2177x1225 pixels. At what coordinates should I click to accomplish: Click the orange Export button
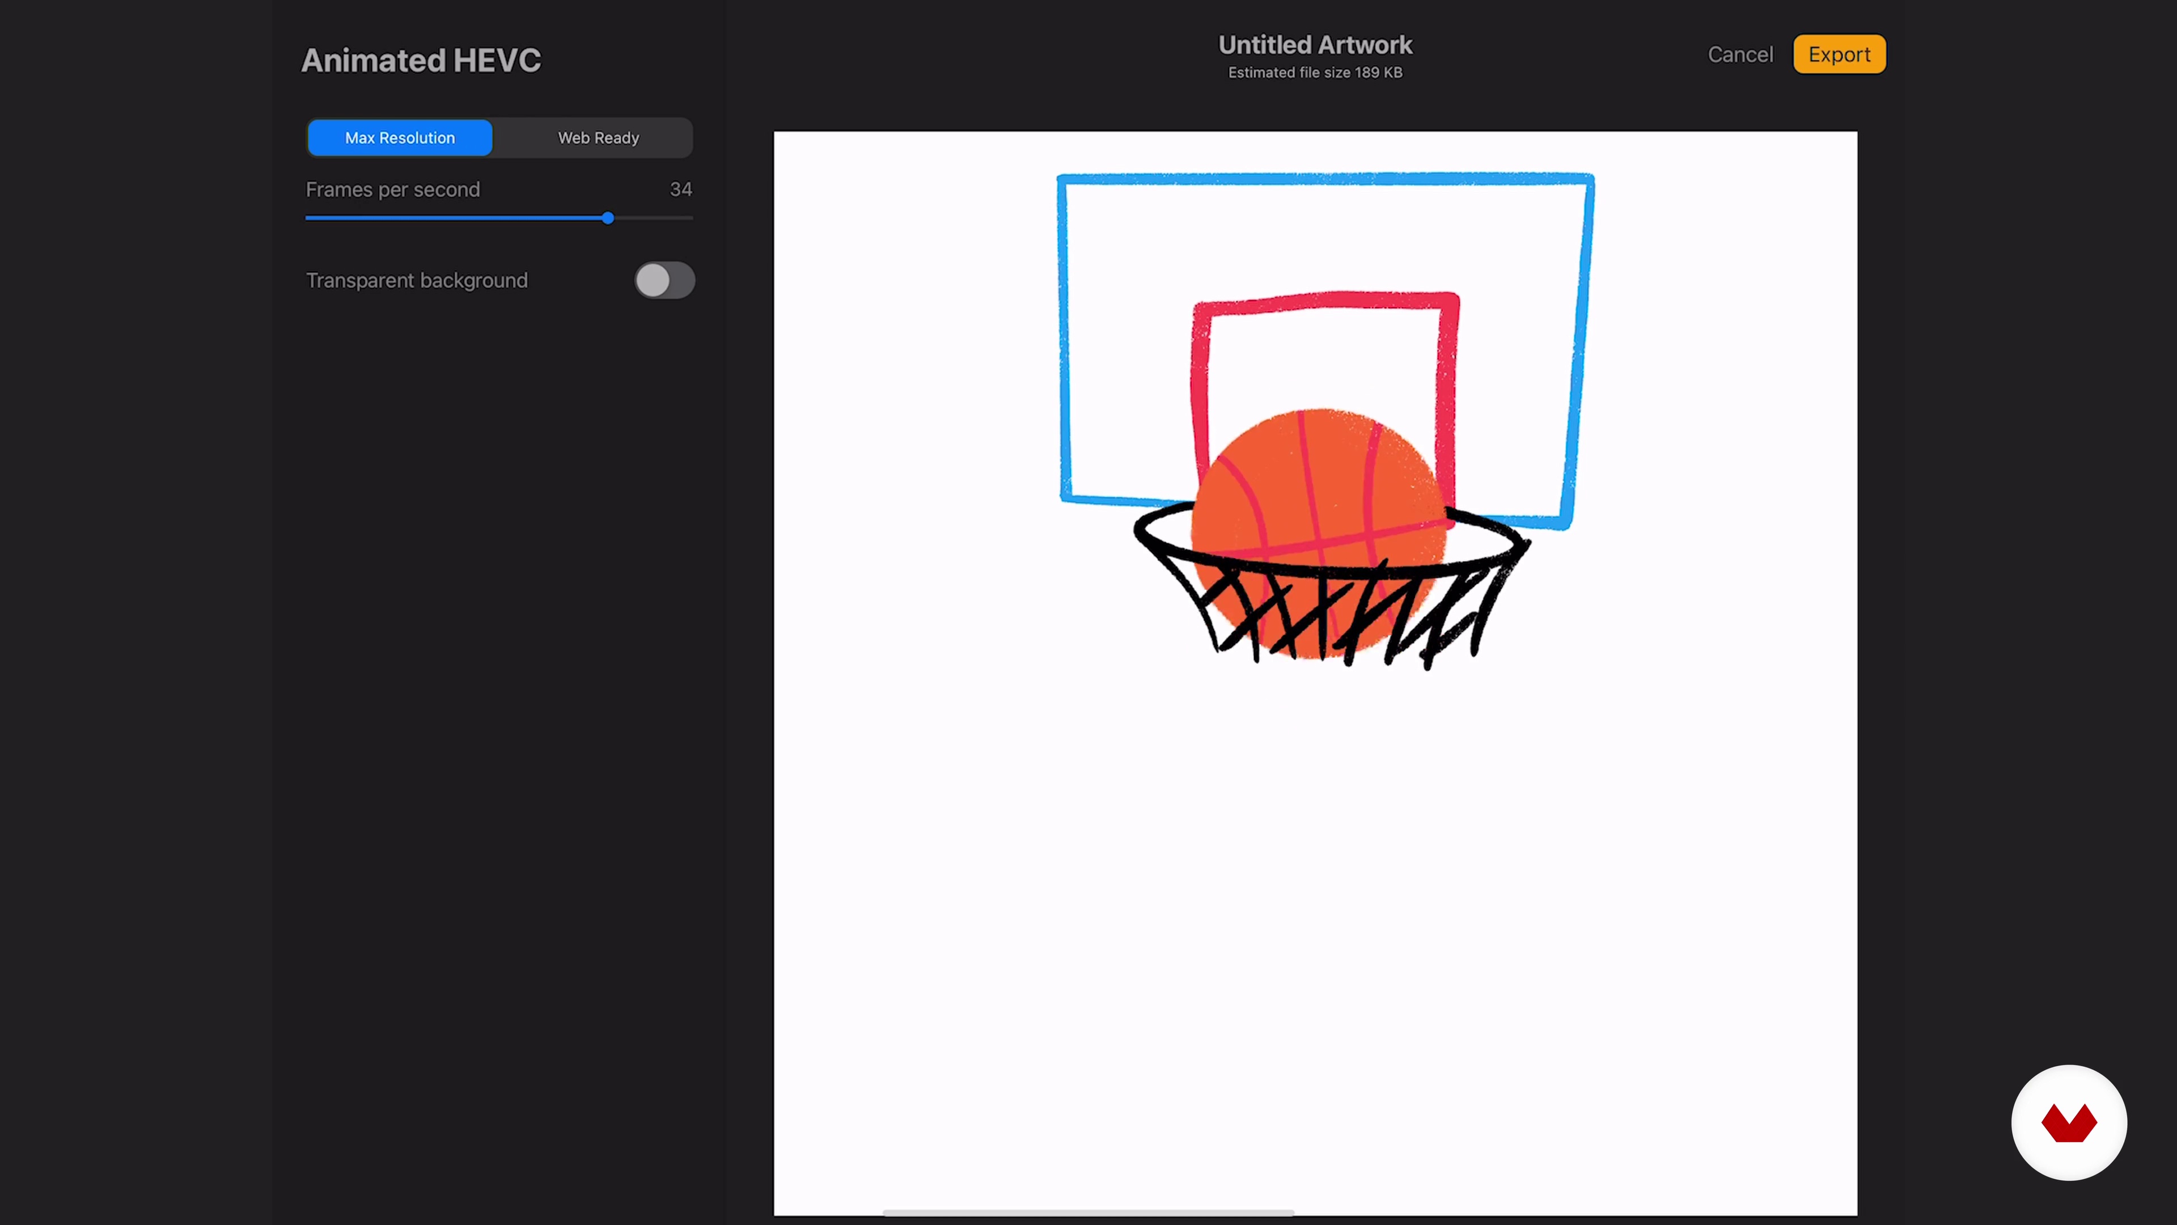(1839, 55)
